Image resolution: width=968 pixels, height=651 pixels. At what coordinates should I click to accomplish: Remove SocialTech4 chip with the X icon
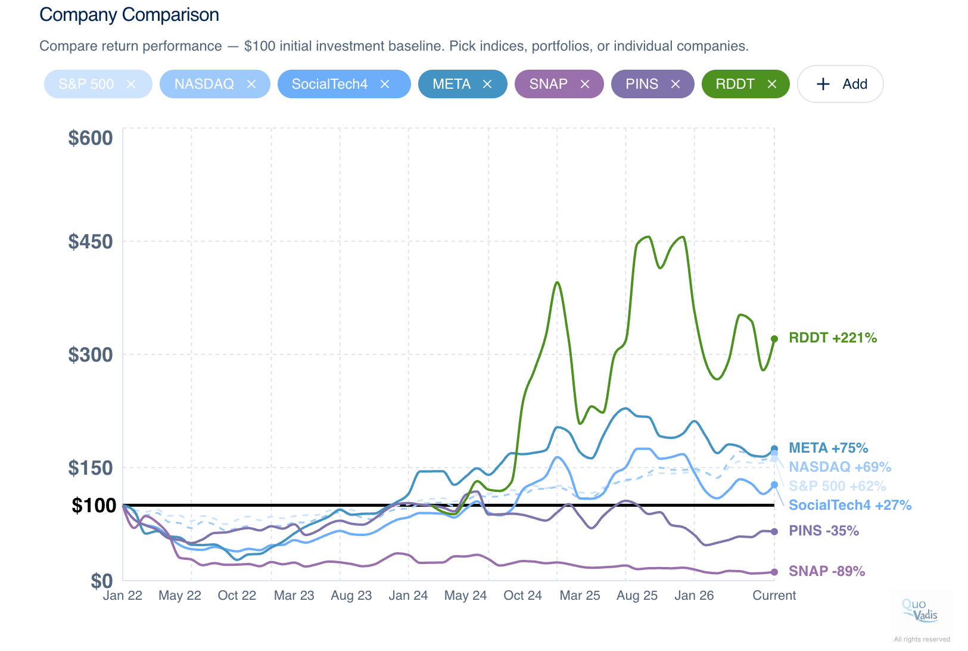[x=385, y=84]
